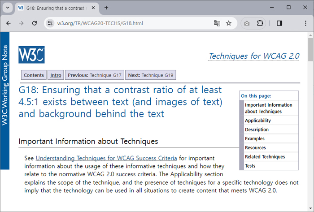Jump to Description section in sidebar

click(x=269, y=130)
